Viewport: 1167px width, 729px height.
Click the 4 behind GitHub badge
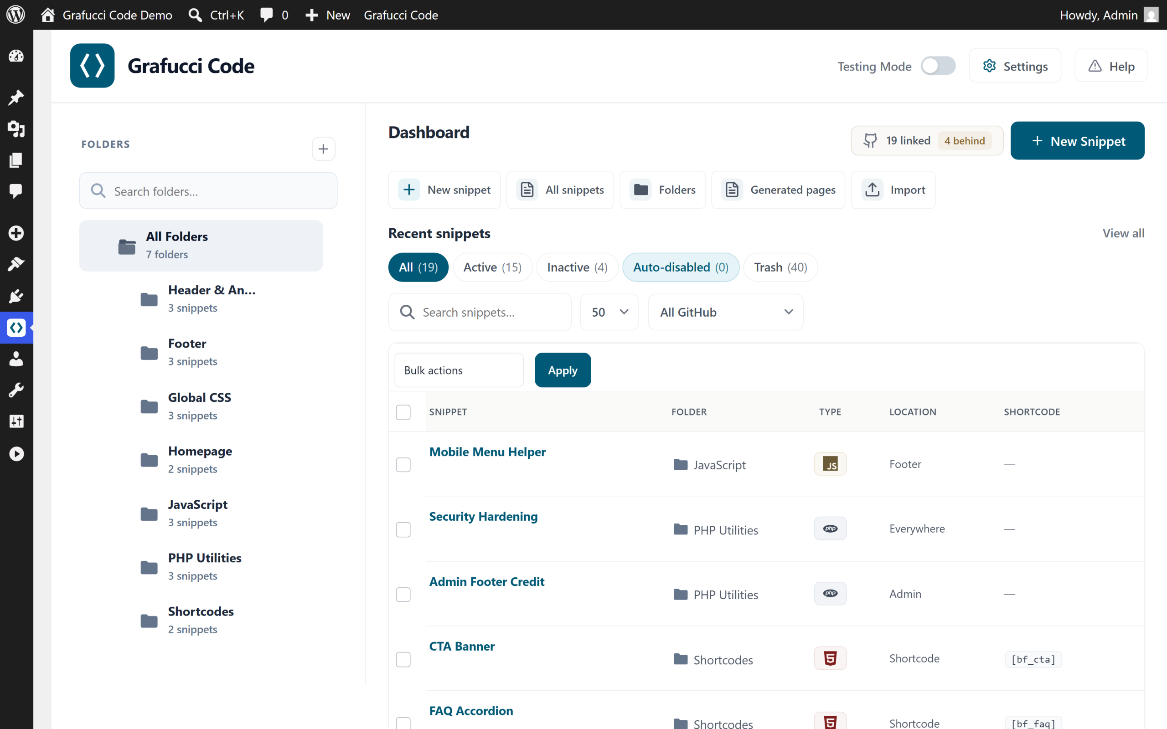click(x=965, y=140)
